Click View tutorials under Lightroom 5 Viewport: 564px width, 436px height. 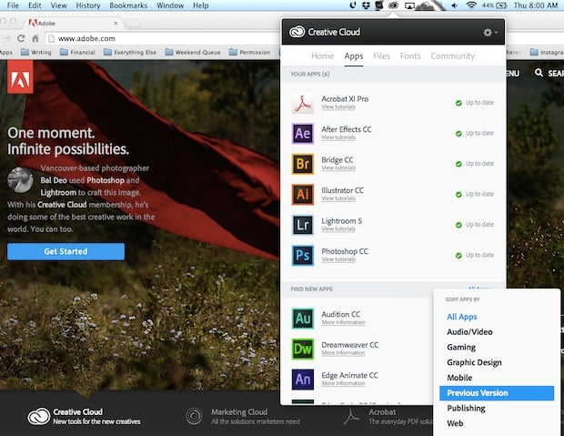[x=338, y=229]
